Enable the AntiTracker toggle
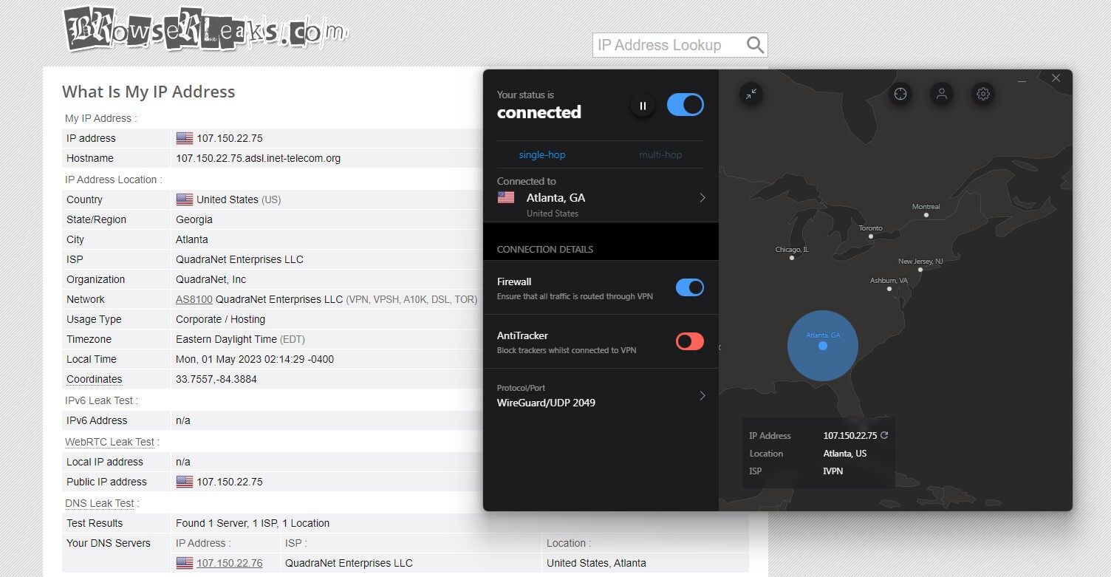Viewport: 1111px width, 577px height. pos(690,341)
